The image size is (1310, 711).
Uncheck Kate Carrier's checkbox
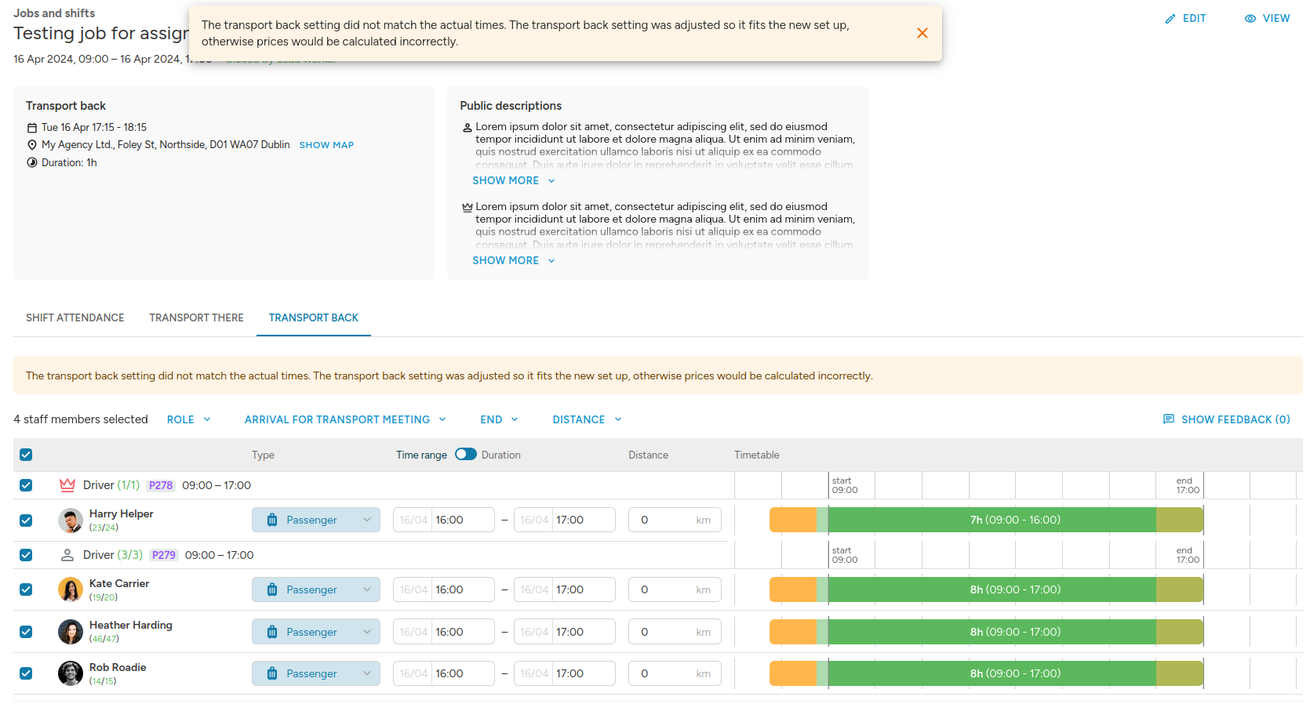26,589
